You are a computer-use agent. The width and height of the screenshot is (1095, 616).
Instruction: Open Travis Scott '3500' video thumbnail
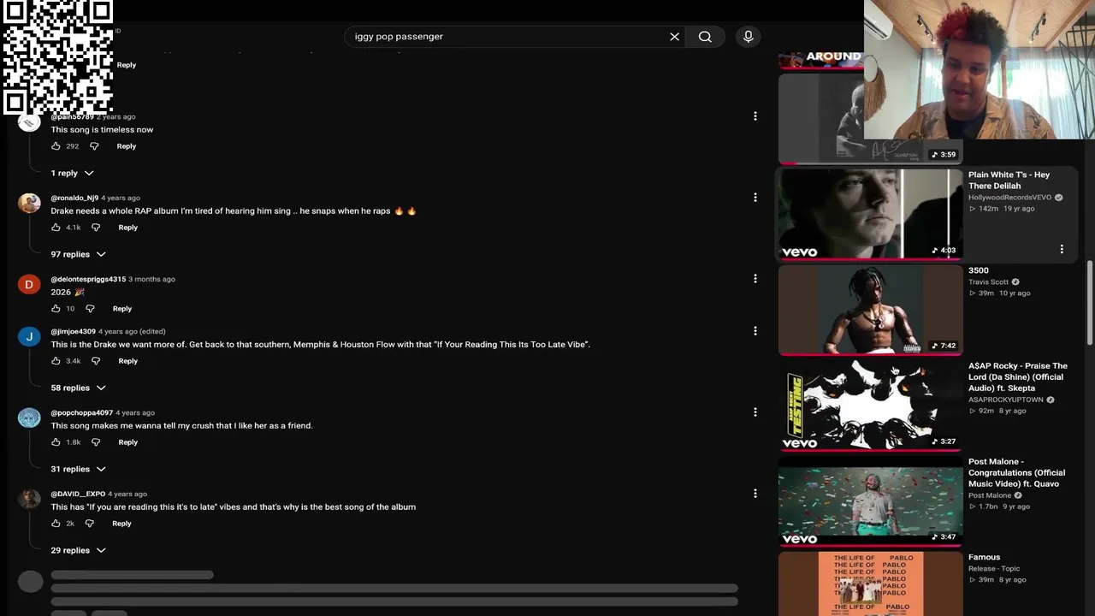pos(870,310)
